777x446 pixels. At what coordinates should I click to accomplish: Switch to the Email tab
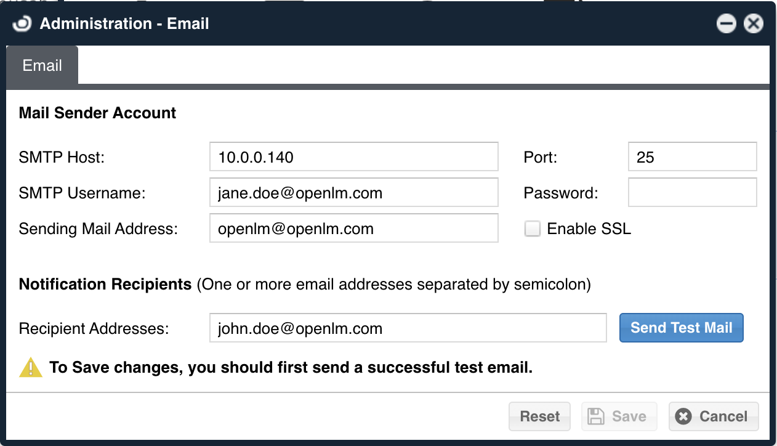(42, 65)
